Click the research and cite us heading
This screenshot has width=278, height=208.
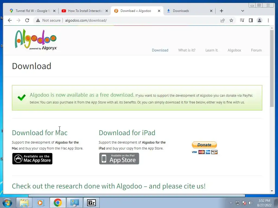pos(109,186)
